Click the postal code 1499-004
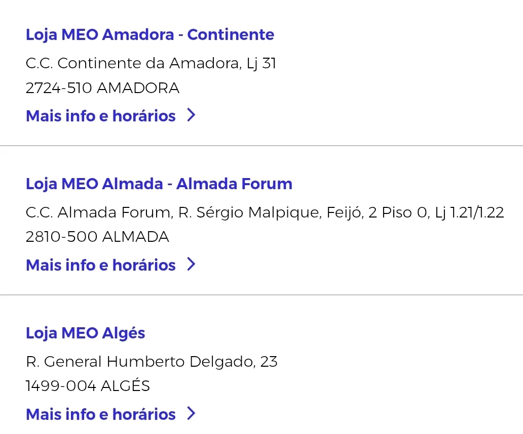Image resolution: width=523 pixels, height=434 pixels. [x=60, y=386]
